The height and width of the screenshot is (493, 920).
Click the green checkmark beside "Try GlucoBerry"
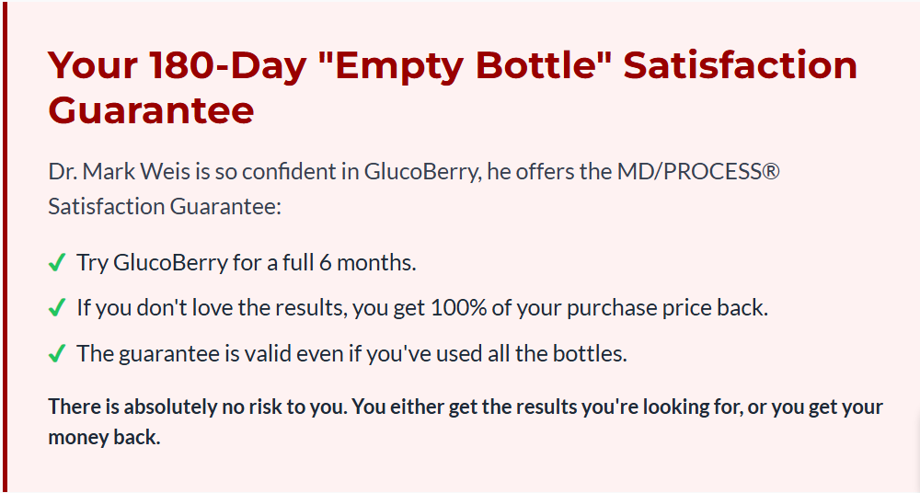(x=57, y=262)
